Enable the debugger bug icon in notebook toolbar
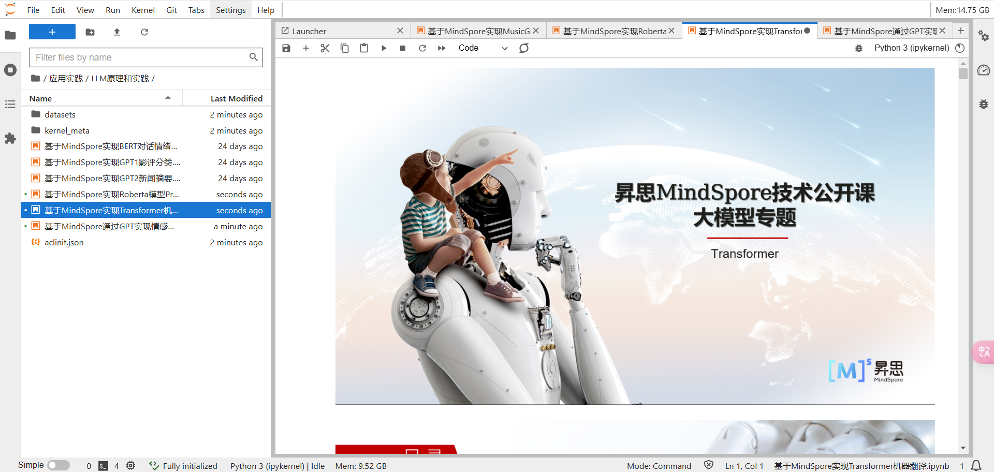This screenshot has width=994, height=472. [x=859, y=48]
